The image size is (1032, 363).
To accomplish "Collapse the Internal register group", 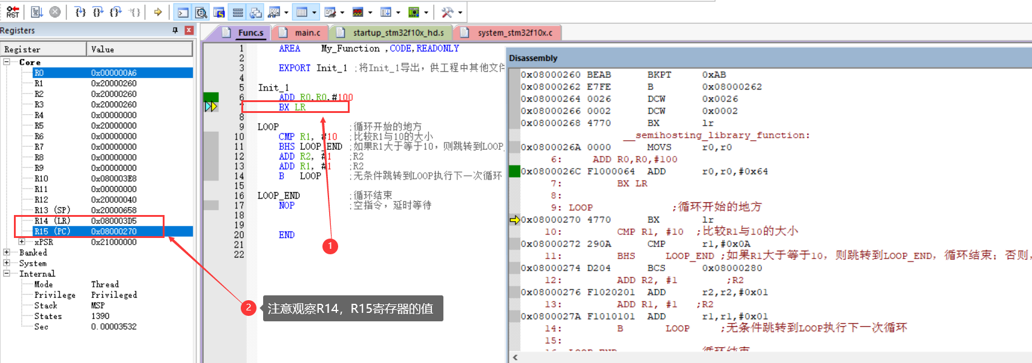I will pos(7,274).
